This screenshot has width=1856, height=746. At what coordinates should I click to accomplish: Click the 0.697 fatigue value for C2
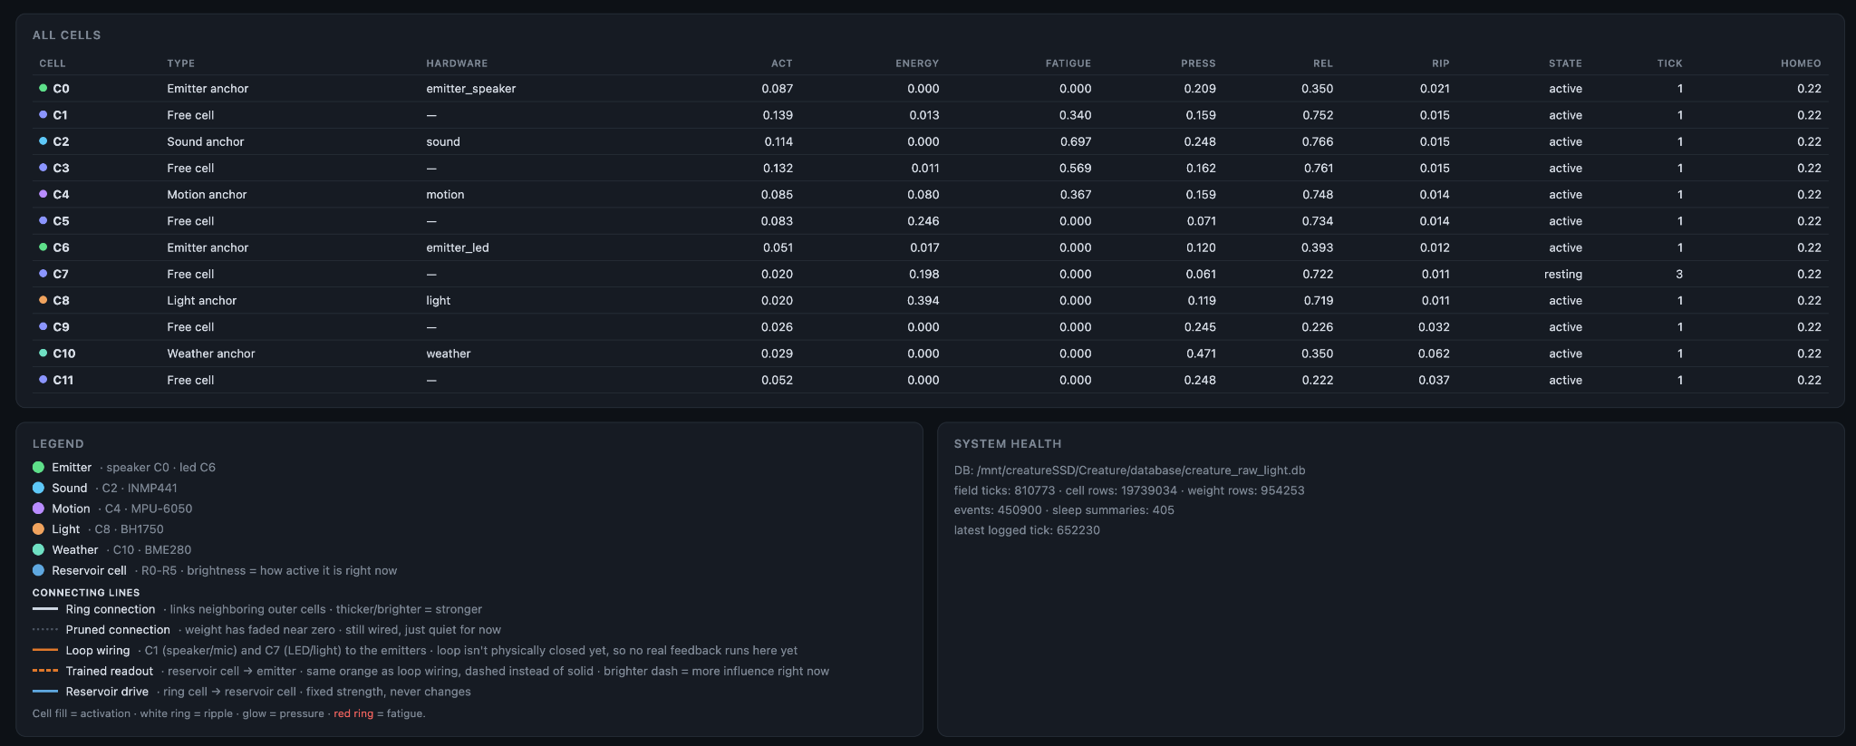[x=1076, y=141]
